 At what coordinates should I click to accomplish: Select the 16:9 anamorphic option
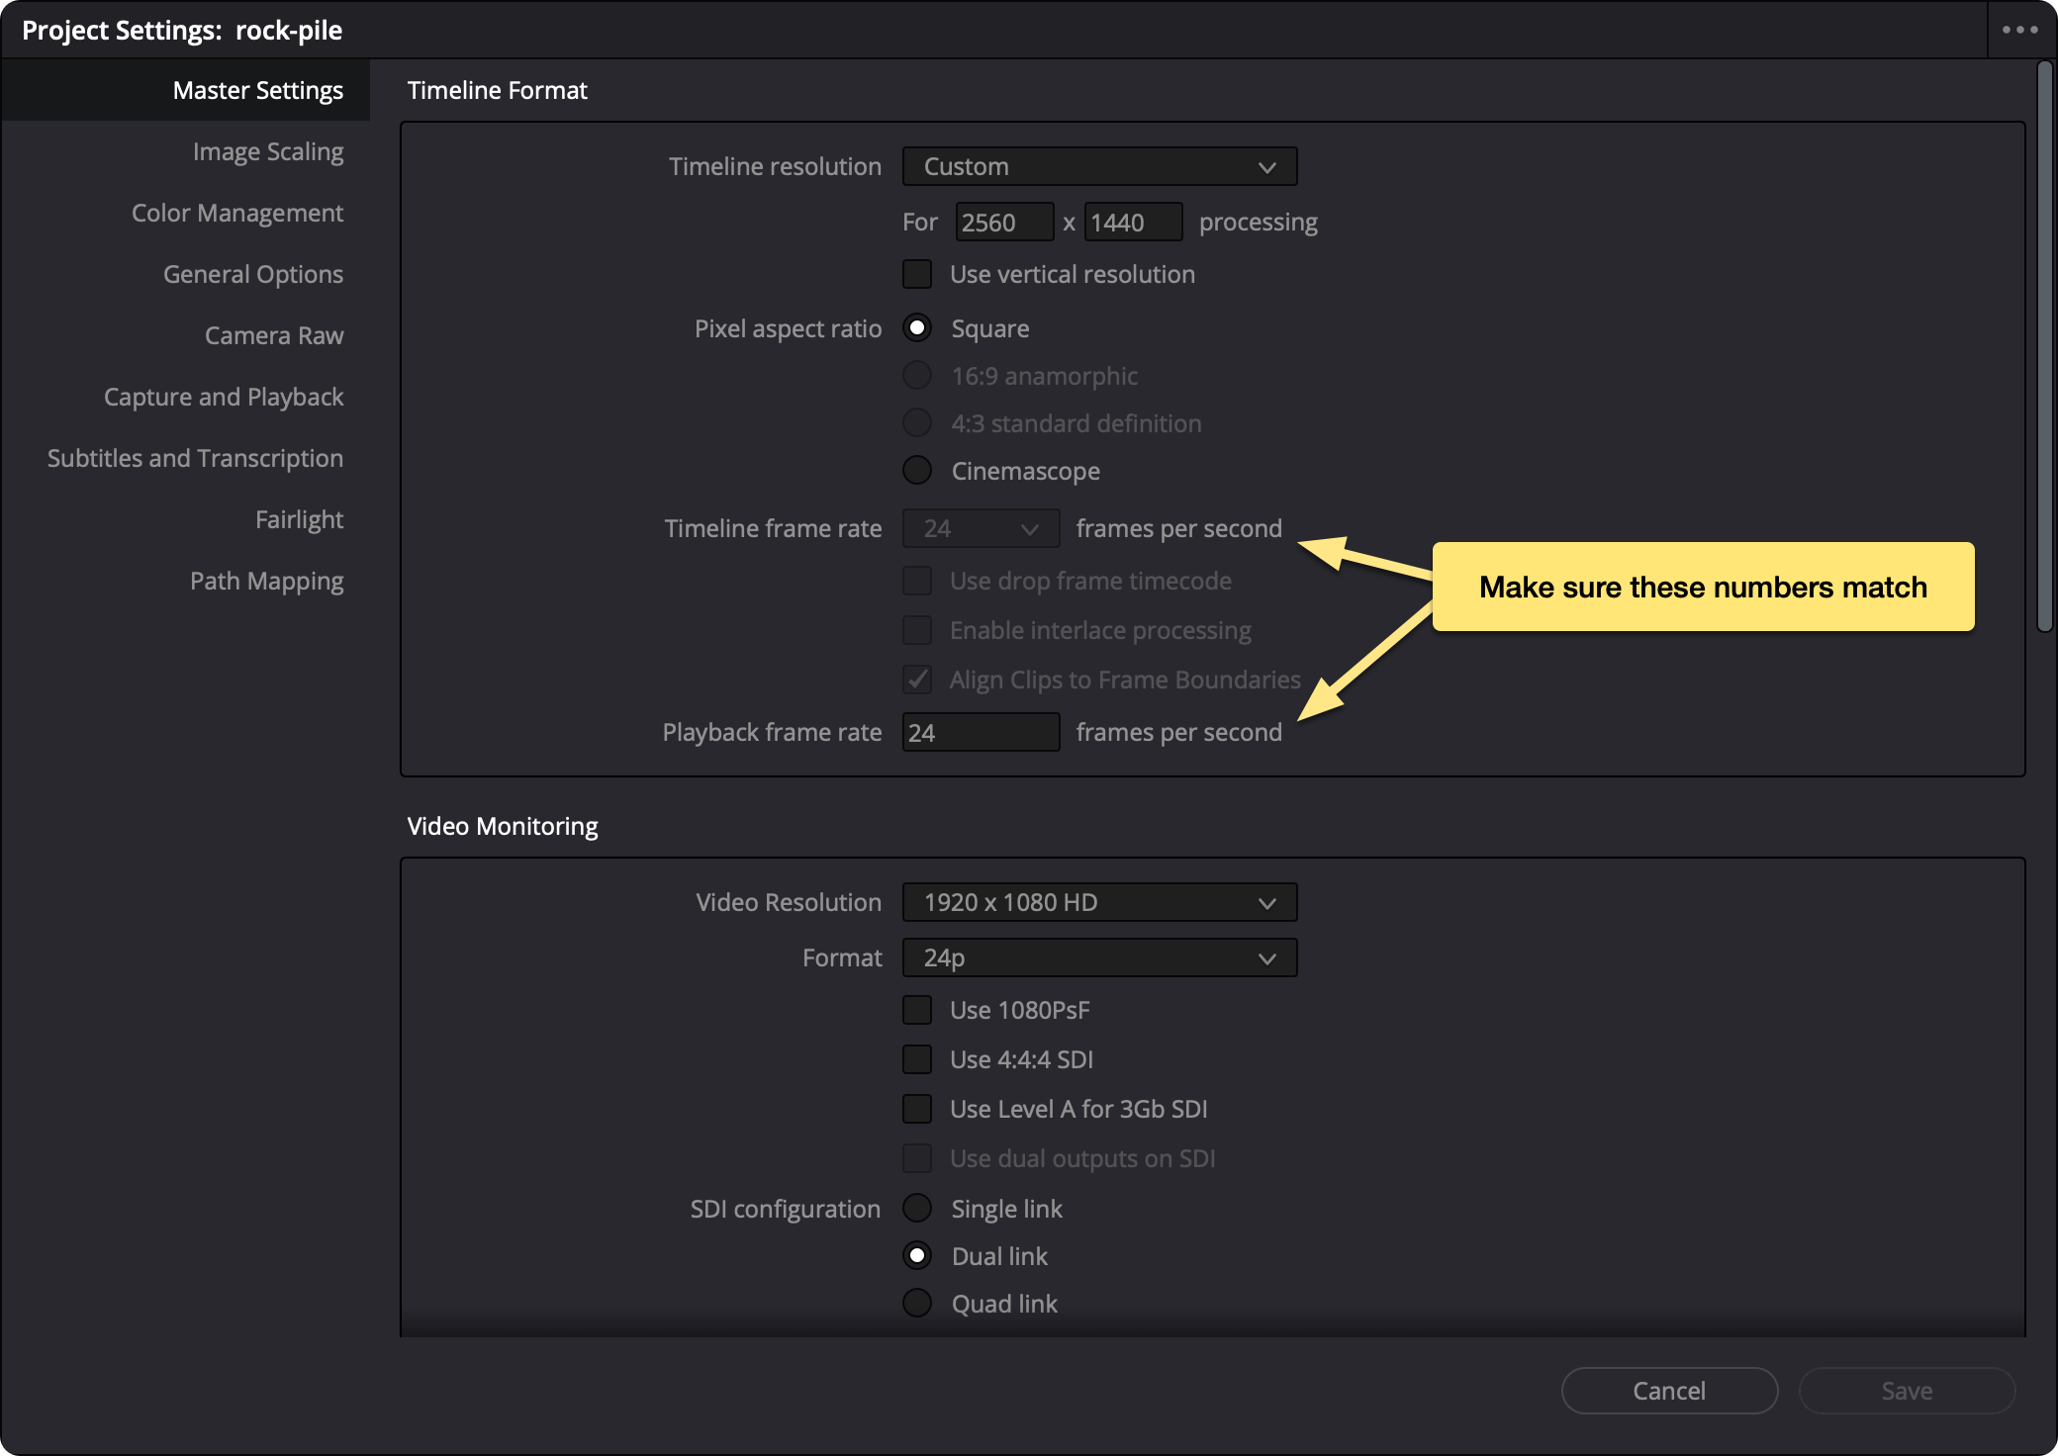[x=917, y=375]
